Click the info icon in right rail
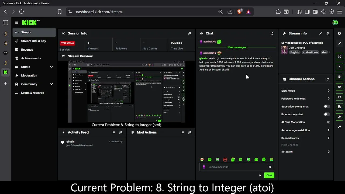The image size is (345, 194). point(339,33)
